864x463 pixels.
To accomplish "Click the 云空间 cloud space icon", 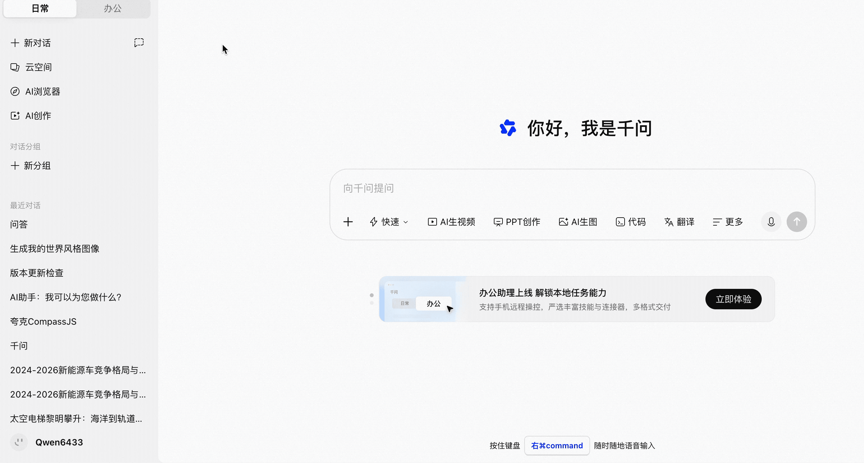I will pos(15,67).
